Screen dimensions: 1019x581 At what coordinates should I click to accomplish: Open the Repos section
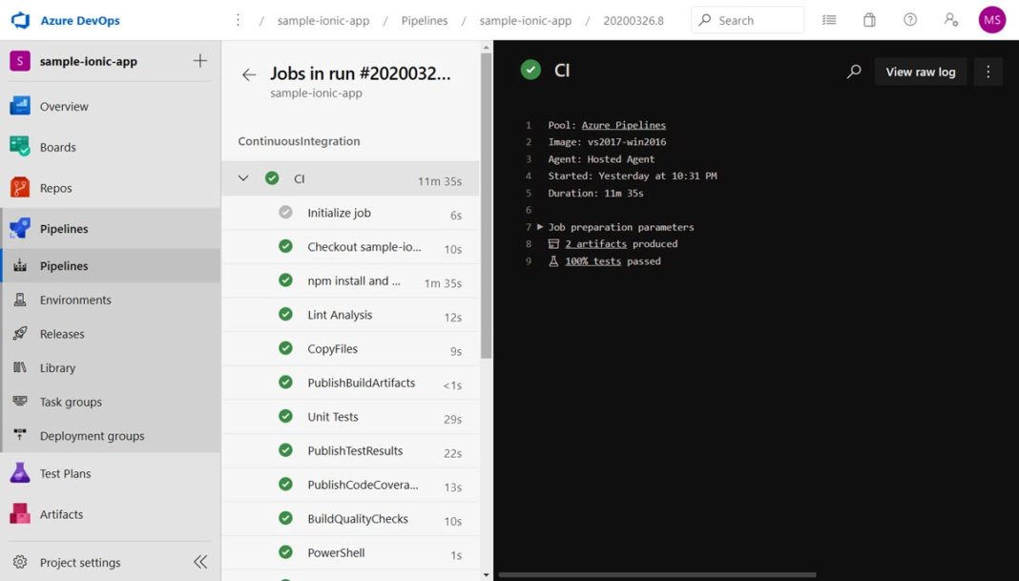(55, 187)
